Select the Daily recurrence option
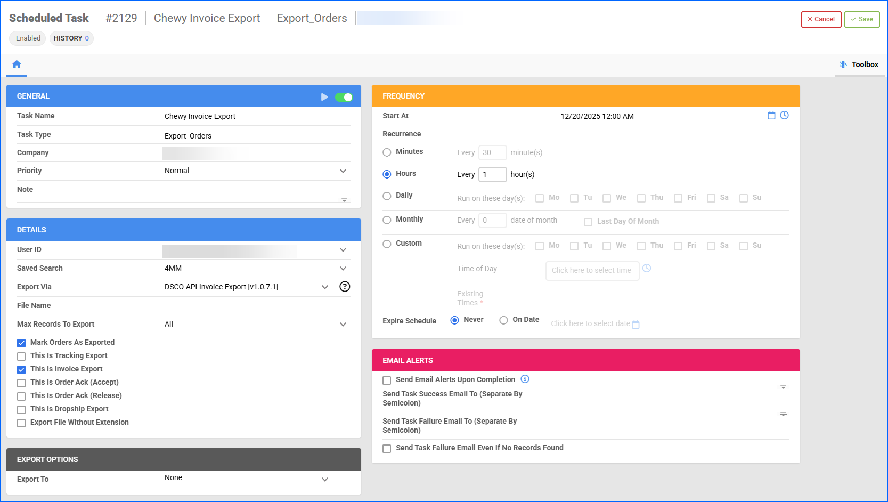This screenshot has width=888, height=502. pyautogui.click(x=387, y=196)
